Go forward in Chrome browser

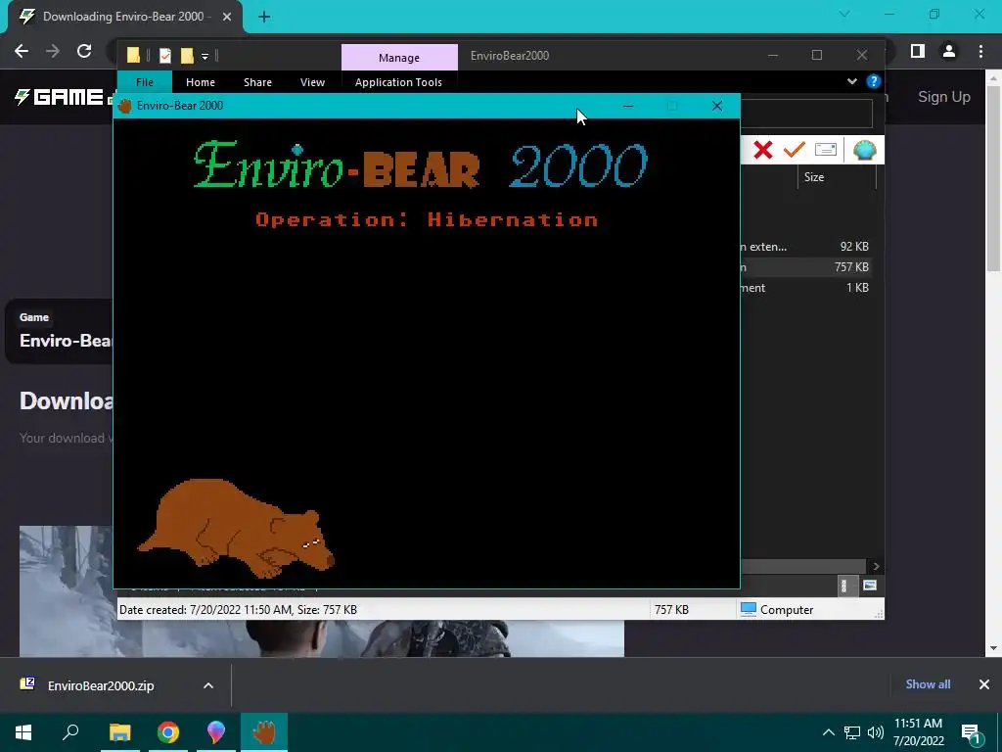coord(53,51)
